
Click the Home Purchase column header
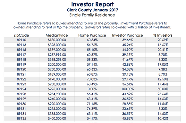pos(92,35)
